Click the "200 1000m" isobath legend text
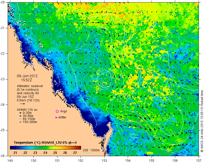Screen dimensions: 204x163 [x=91, y=150]
